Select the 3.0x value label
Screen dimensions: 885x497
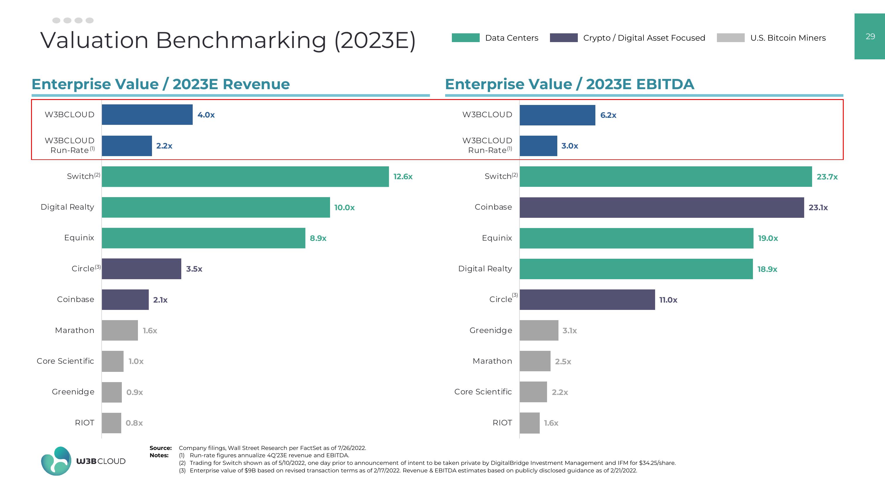coord(570,146)
